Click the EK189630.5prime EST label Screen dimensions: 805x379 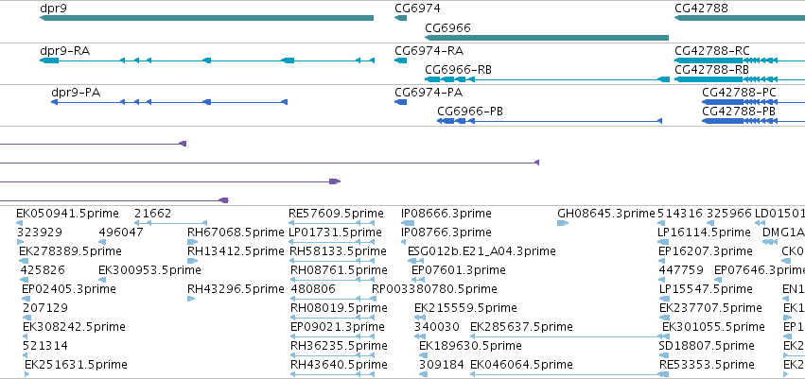[468, 346]
